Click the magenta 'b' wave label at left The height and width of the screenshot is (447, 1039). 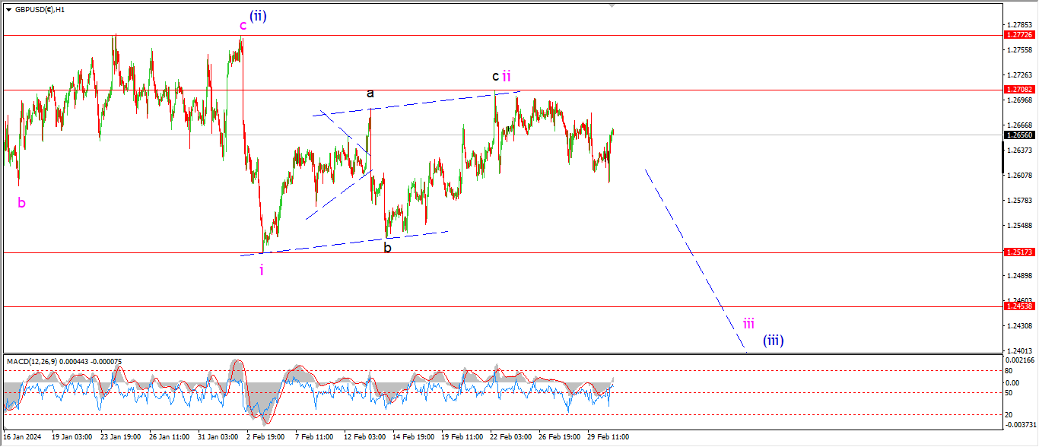coord(21,203)
